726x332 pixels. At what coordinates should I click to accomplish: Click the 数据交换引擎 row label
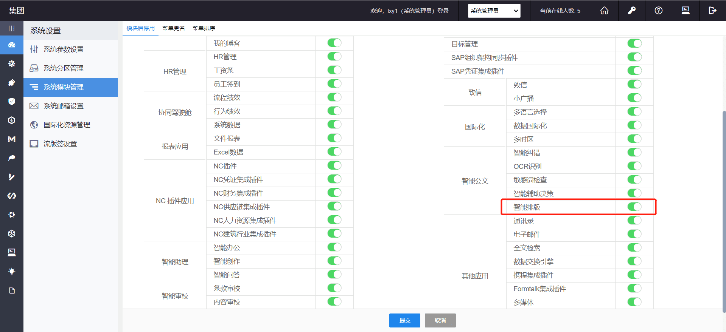click(x=533, y=261)
